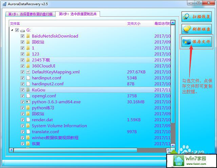Click the vertical scrollbar up arrow

(173, 22)
